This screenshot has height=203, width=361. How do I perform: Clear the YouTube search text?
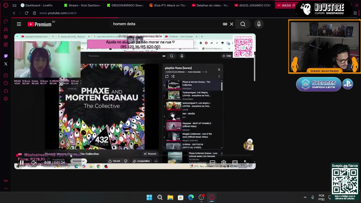[232, 24]
